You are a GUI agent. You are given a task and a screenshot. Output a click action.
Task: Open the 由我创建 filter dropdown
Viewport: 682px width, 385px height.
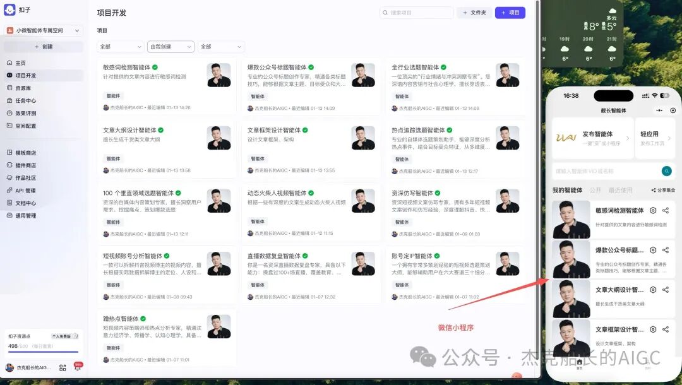pos(170,47)
